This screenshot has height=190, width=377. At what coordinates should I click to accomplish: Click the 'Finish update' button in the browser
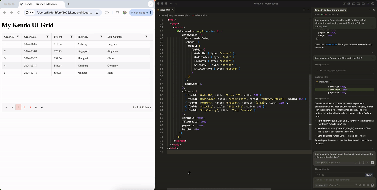(x=139, y=12)
